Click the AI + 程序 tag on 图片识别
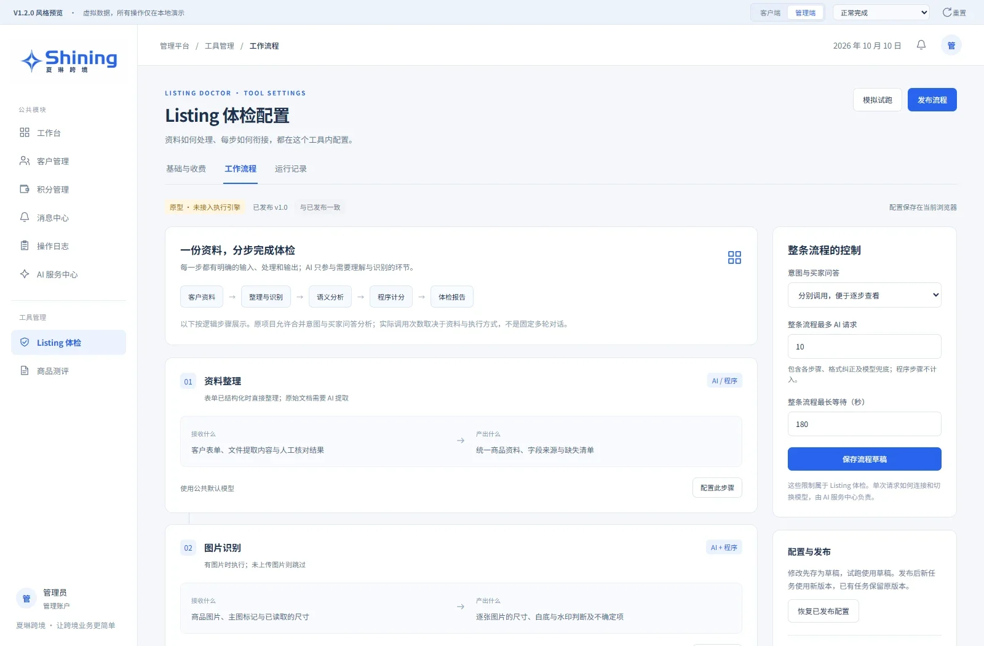 tap(724, 548)
